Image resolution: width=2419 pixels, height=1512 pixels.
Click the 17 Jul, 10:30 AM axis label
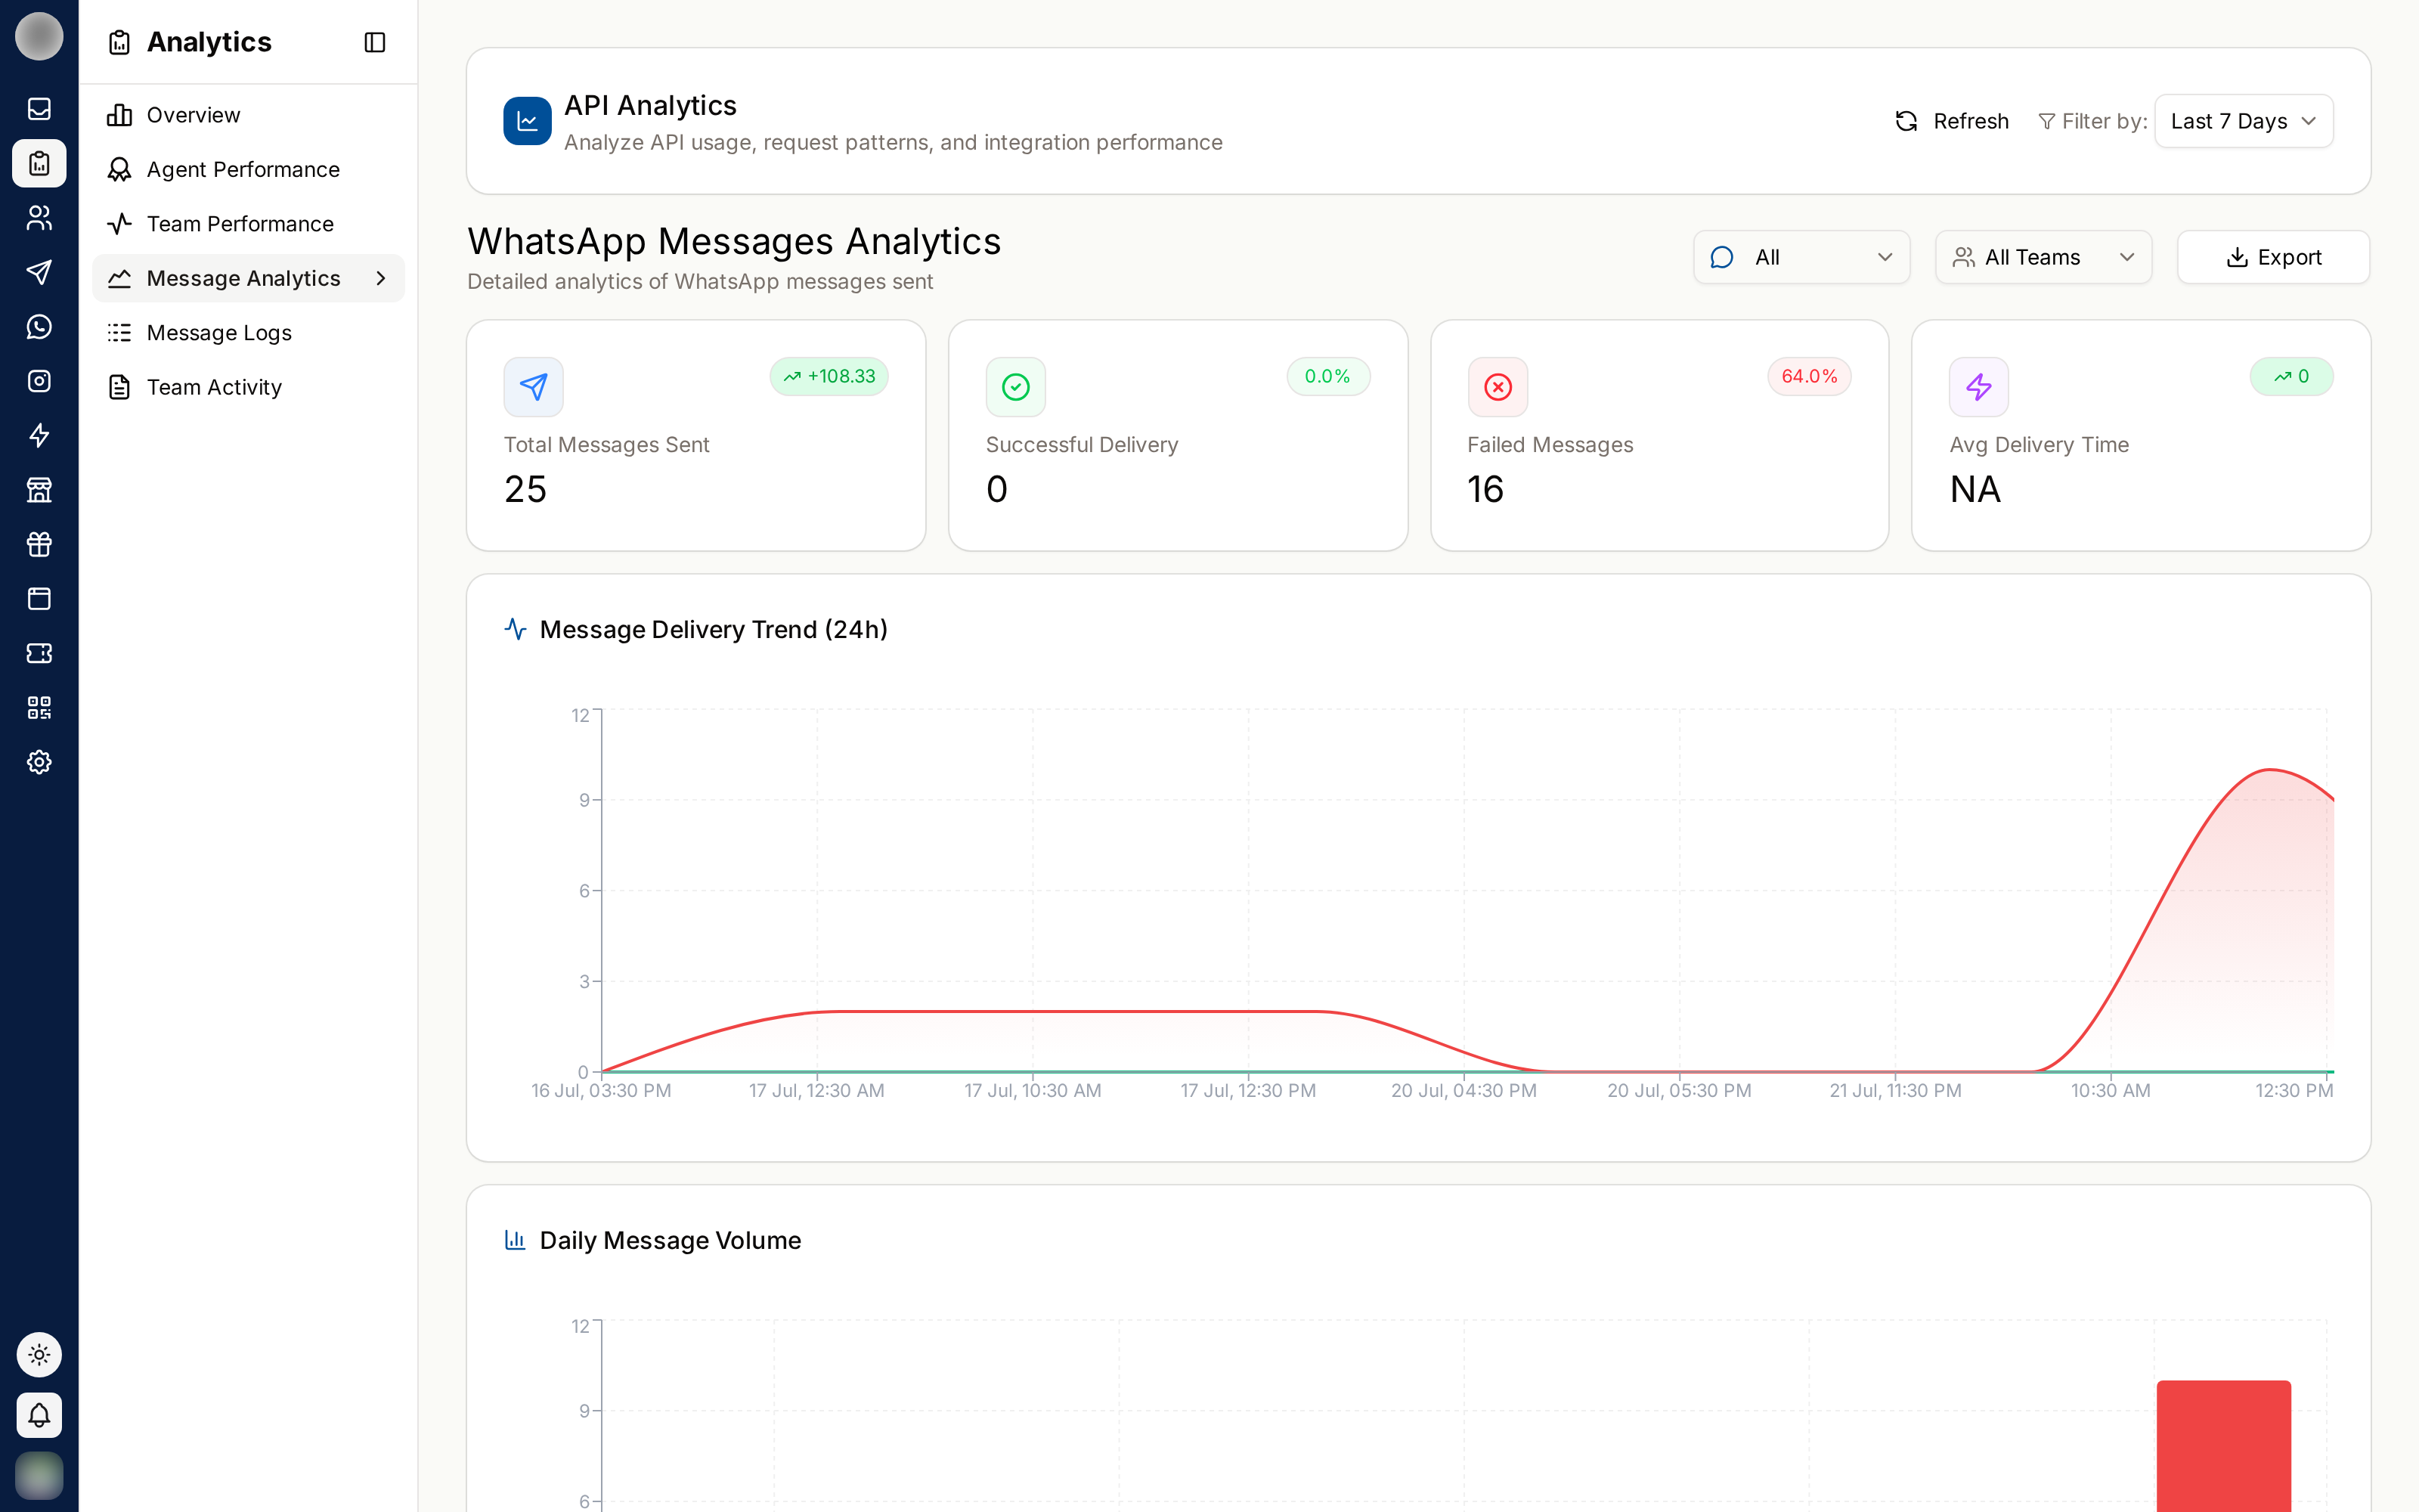1033,1090
